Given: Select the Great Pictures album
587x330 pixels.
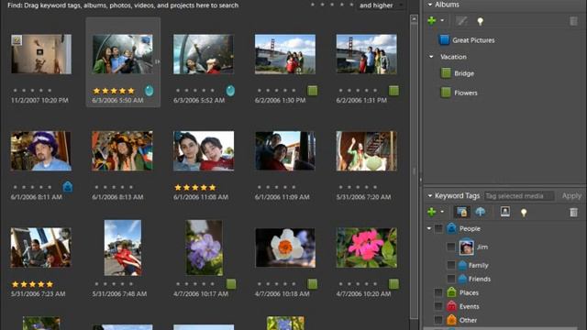Looking at the screenshot, I should pyautogui.click(x=467, y=40).
